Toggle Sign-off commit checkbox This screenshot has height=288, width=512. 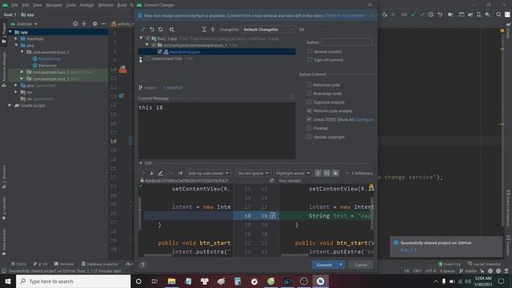point(310,60)
